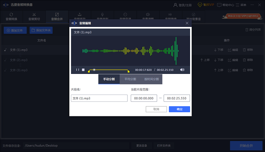This screenshot has width=265, height=152.
Task: Select 文件 (1).mp3 in file list
Action: 19,50
